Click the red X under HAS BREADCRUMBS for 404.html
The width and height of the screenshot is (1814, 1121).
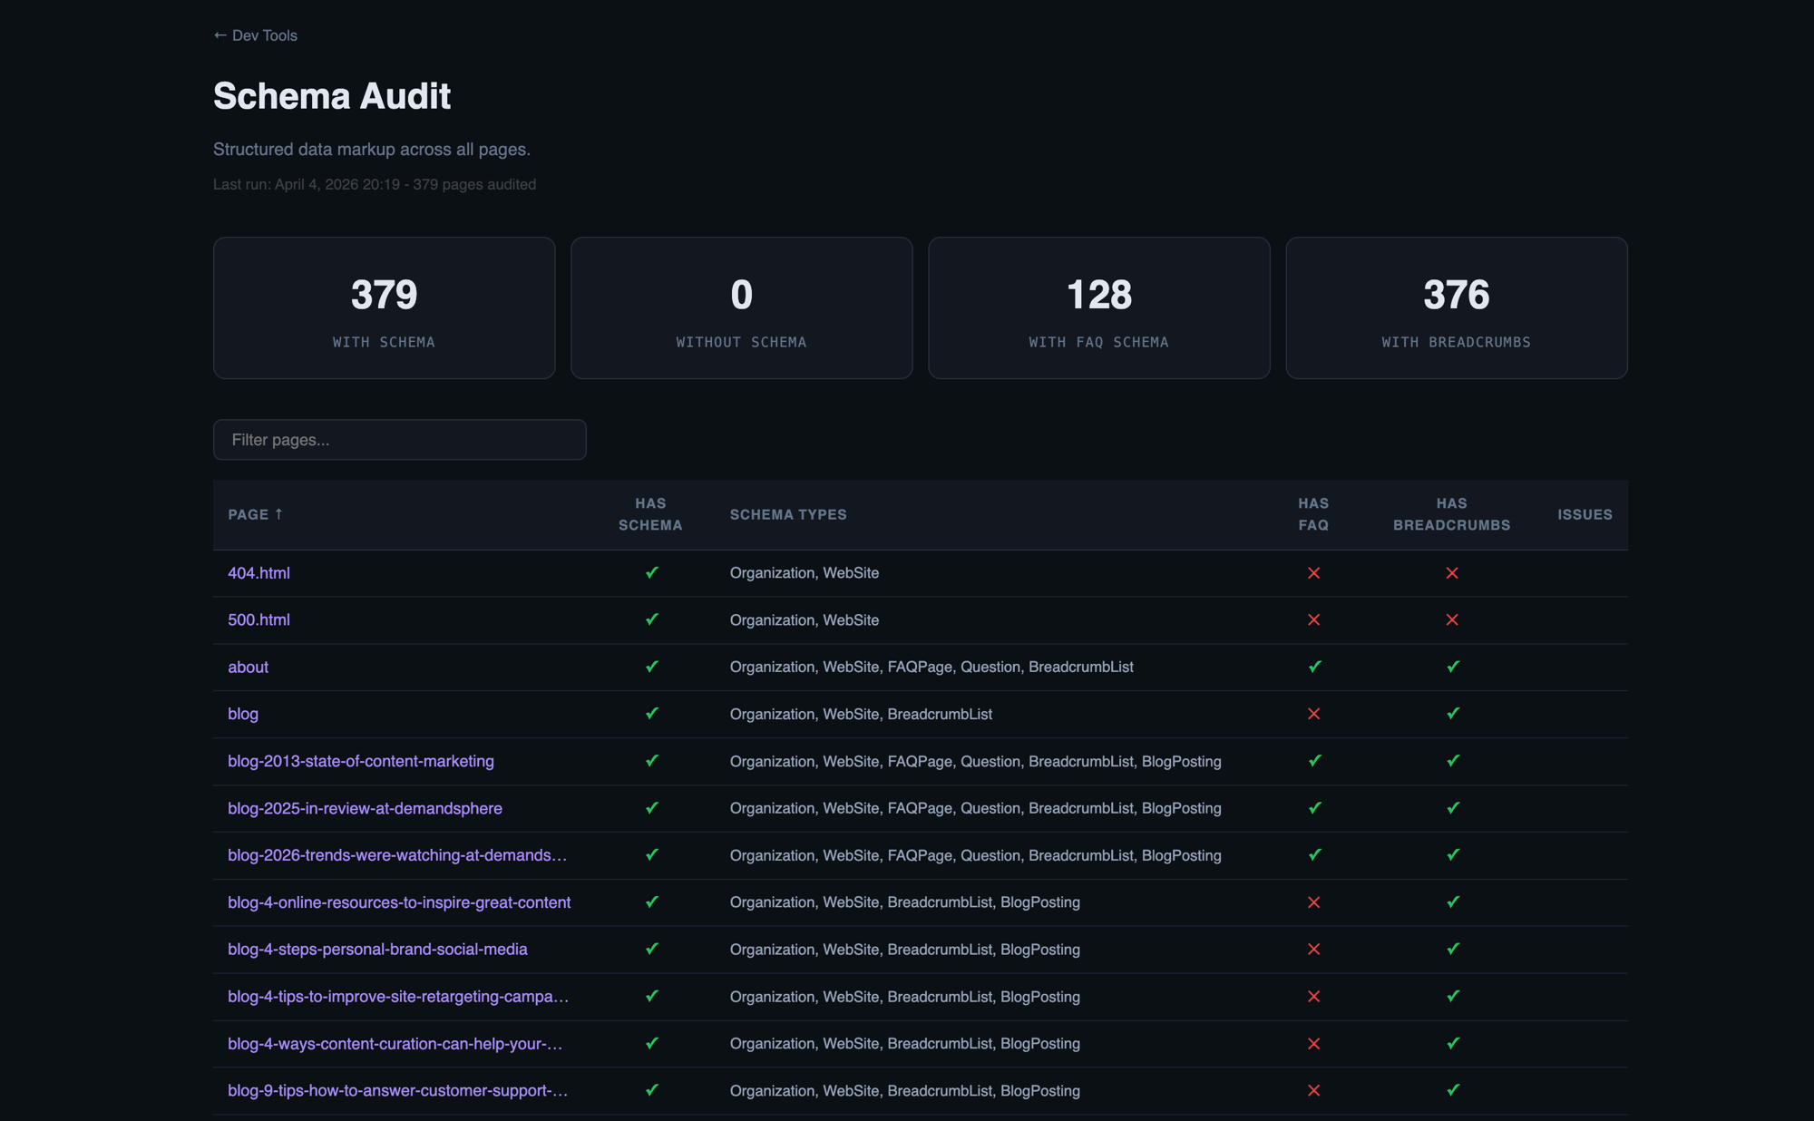pos(1452,572)
